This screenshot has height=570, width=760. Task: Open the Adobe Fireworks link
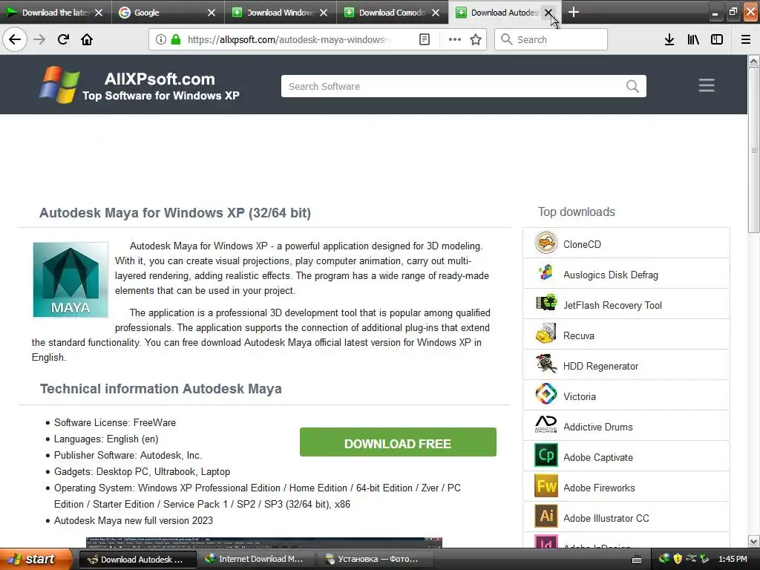(599, 488)
